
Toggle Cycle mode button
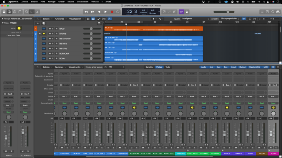pos(118,12)
